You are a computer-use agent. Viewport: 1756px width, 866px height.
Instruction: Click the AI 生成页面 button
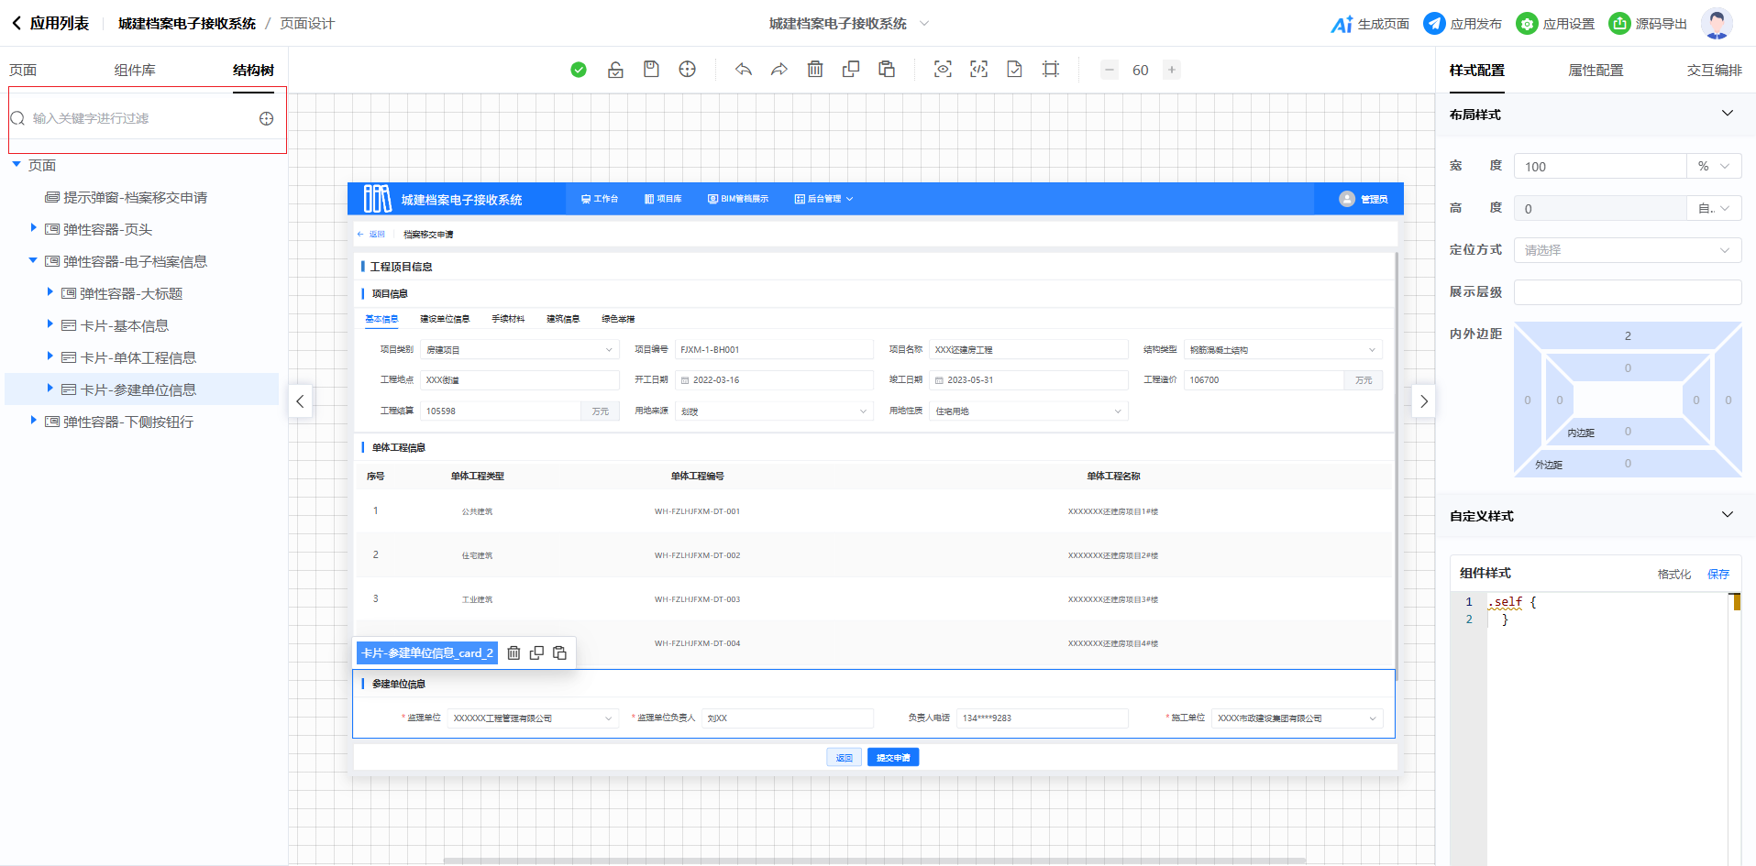point(1370,24)
